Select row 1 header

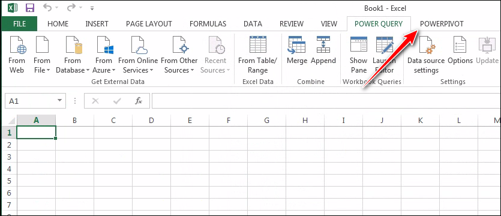(9, 132)
